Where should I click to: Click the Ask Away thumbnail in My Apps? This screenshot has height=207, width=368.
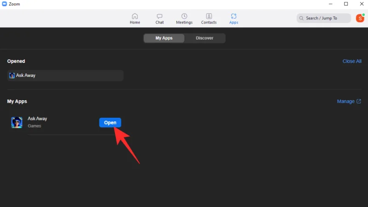coord(17,122)
